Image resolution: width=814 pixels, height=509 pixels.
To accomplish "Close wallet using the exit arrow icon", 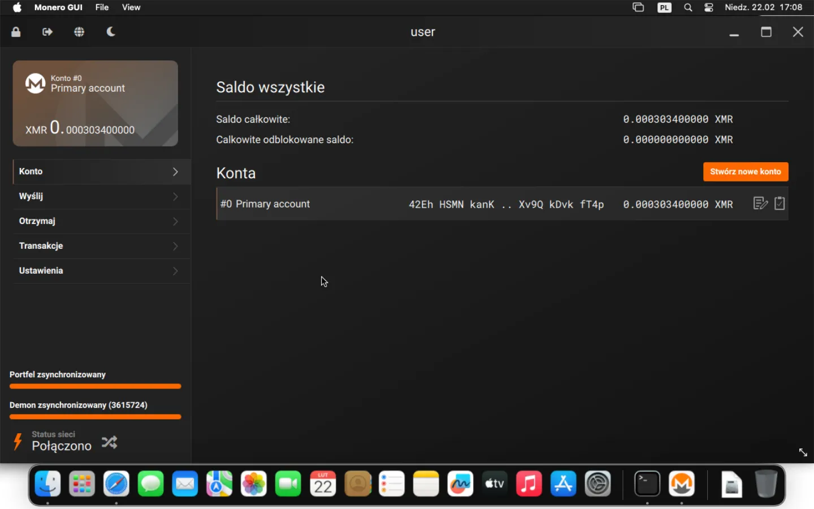I will tap(47, 32).
